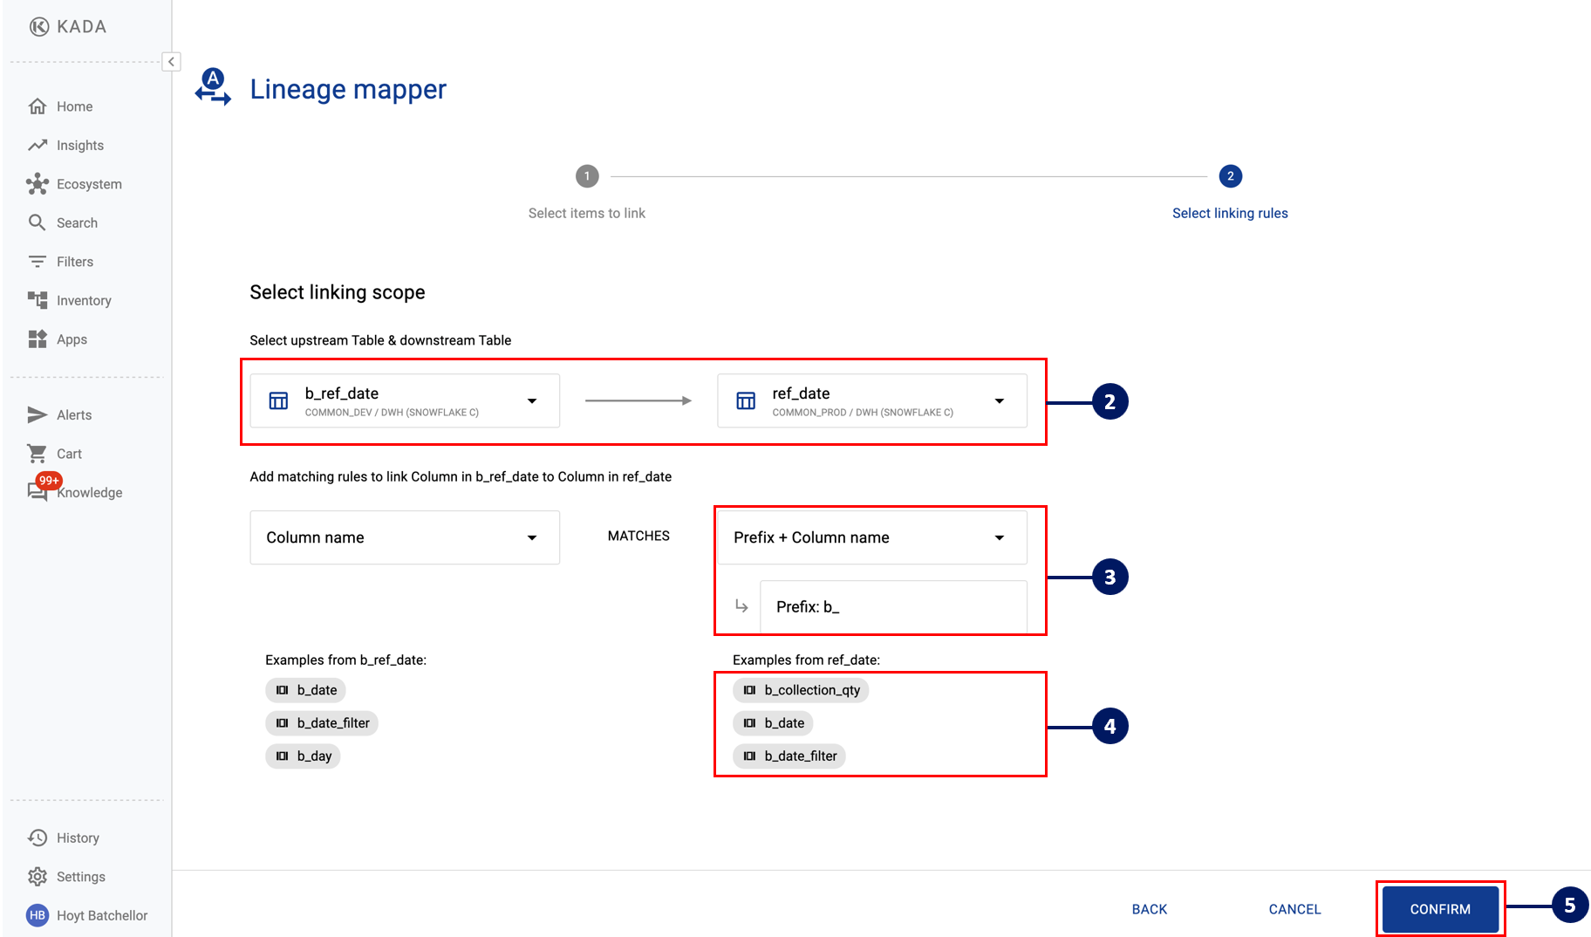Open the Cart icon
Image resolution: width=1591 pixels, height=937 pixels.
coord(38,454)
